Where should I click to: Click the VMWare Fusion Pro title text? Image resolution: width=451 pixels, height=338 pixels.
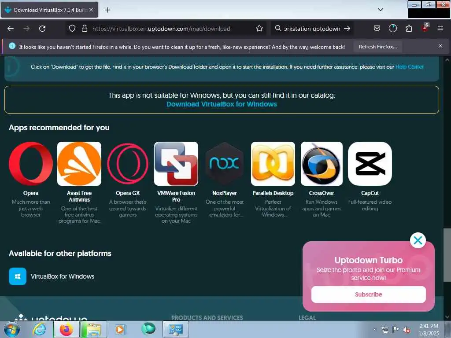click(x=176, y=196)
